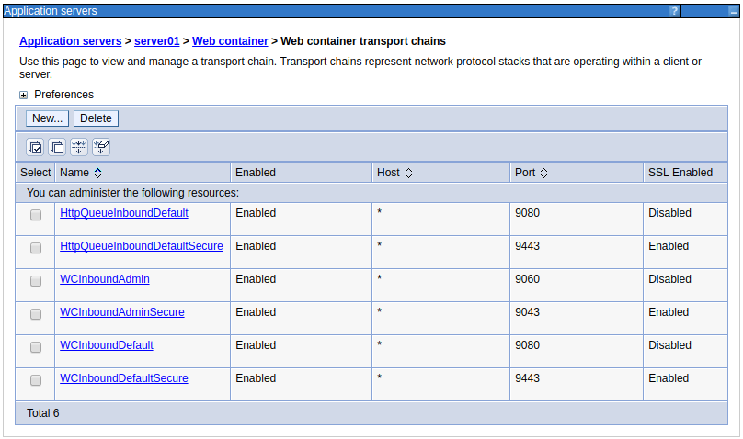Click the Select All icon
Screen dimensions: 743x439
35,147
